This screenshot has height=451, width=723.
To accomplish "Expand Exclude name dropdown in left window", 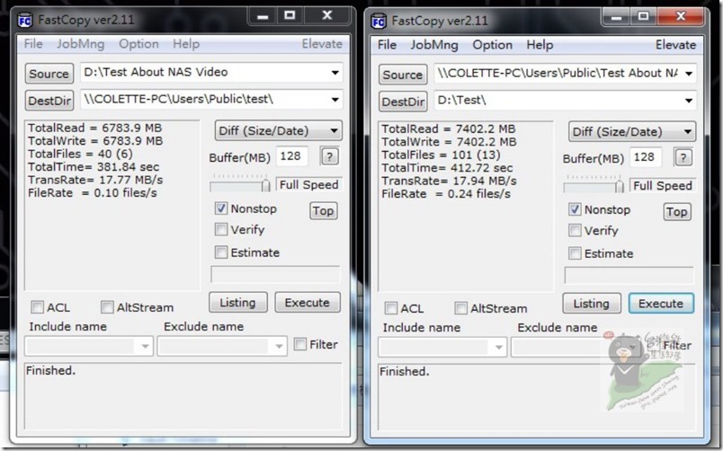I will (279, 346).
